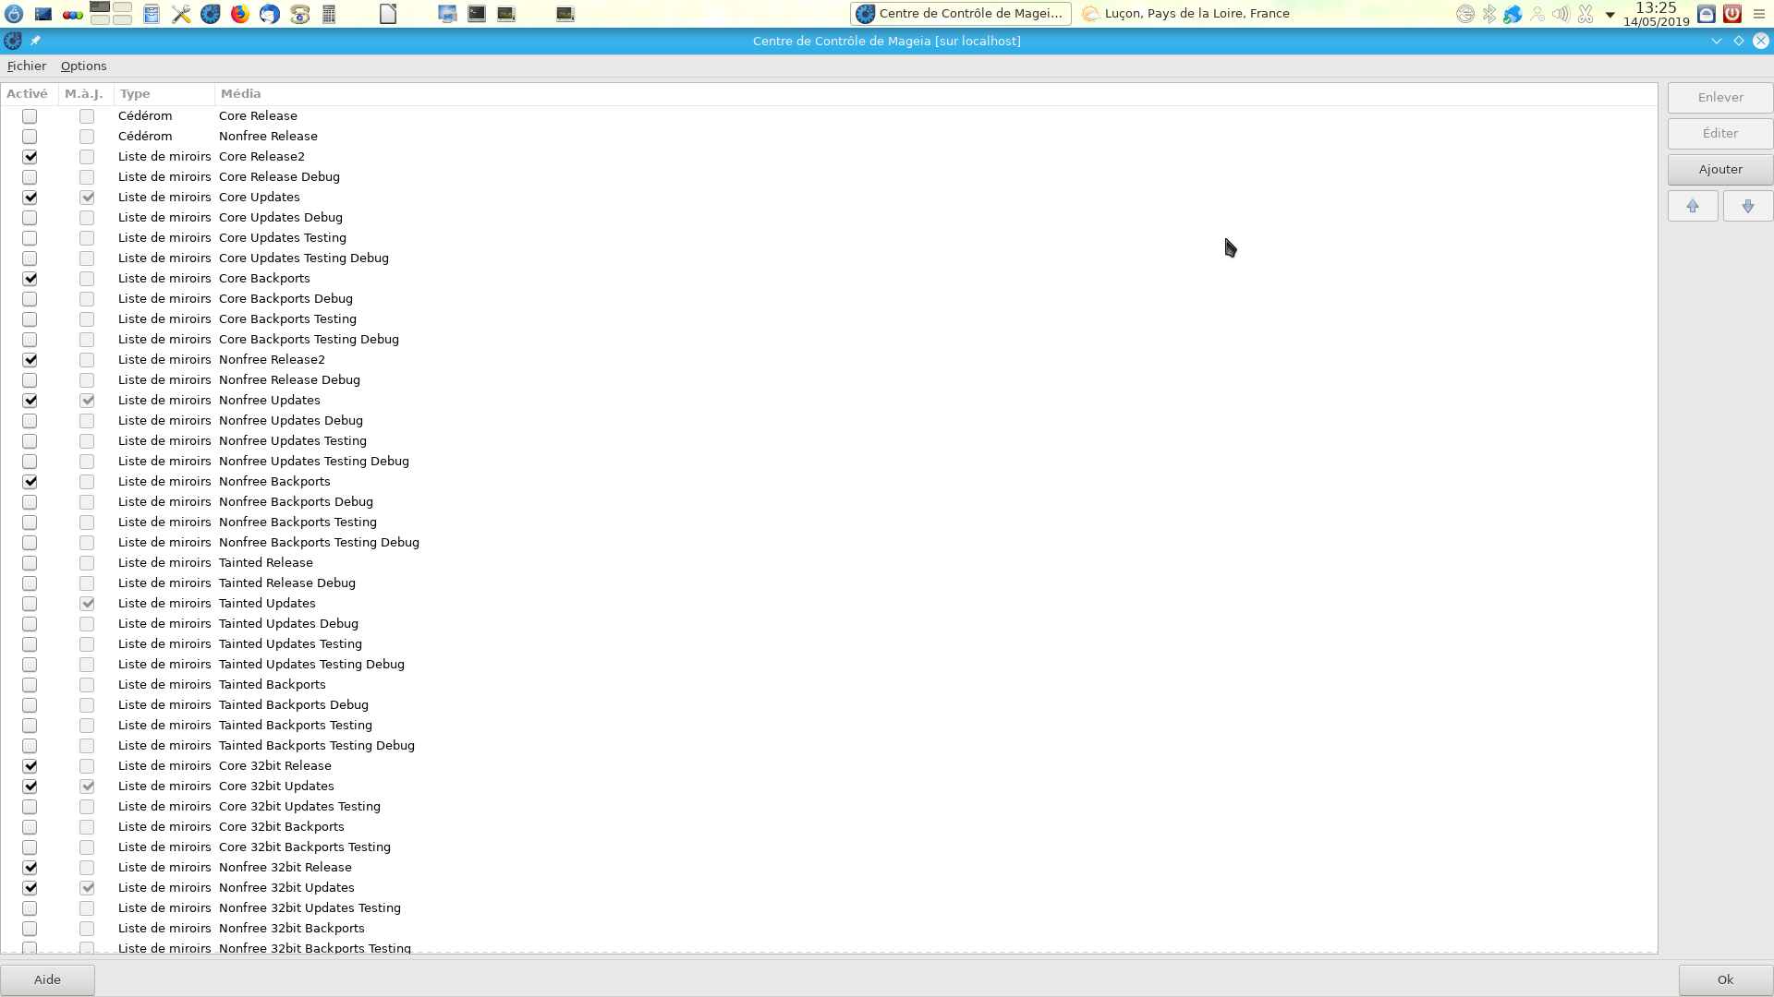Image resolution: width=1774 pixels, height=997 pixels.
Task: Open the volume speaker tray icon
Action: (x=1561, y=14)
